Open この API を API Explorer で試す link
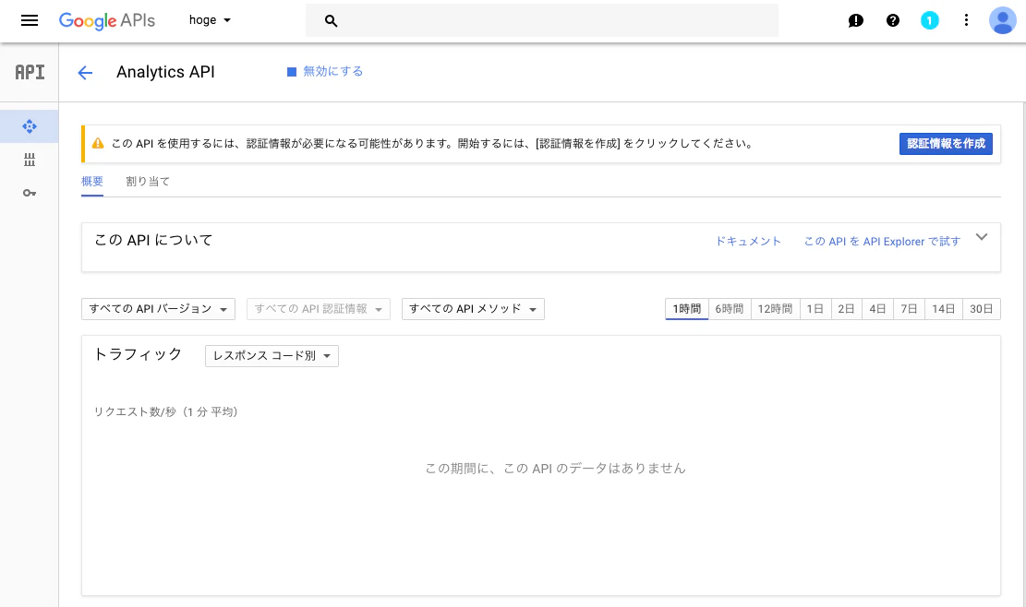Viewport: 1026px width, 607px height. [x=882, y=241]
